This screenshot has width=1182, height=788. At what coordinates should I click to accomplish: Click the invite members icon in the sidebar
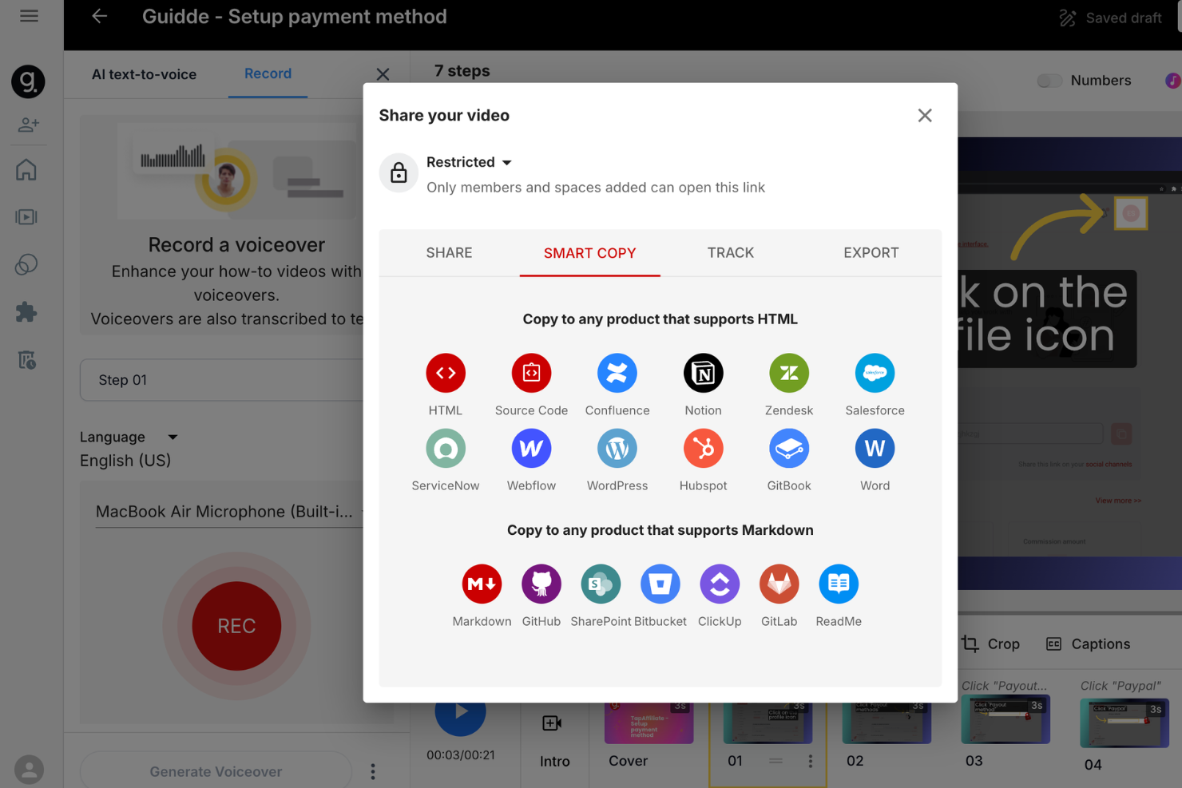[28, 125]
